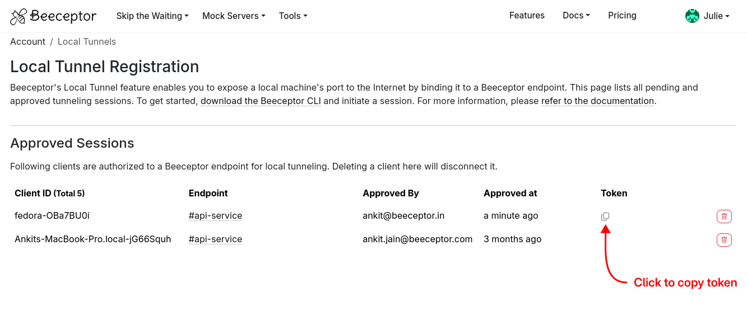Delete the fedora-OBa7BU0i client session
This screenshot has width=747, height=334.
pyautogui.click(x=724, y=217)
